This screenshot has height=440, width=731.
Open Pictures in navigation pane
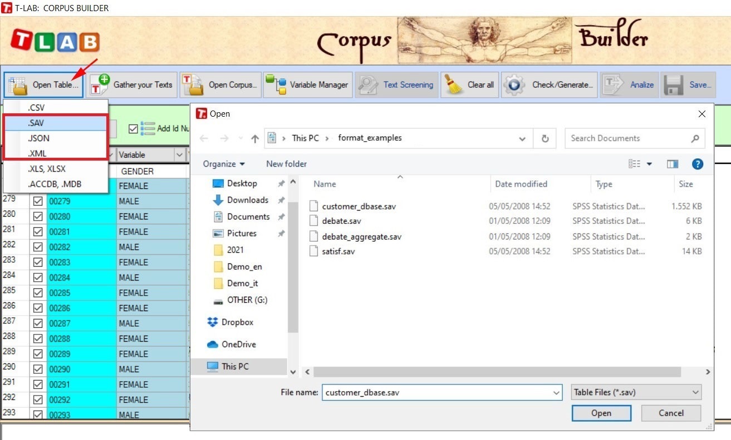[x=242, y=233]
